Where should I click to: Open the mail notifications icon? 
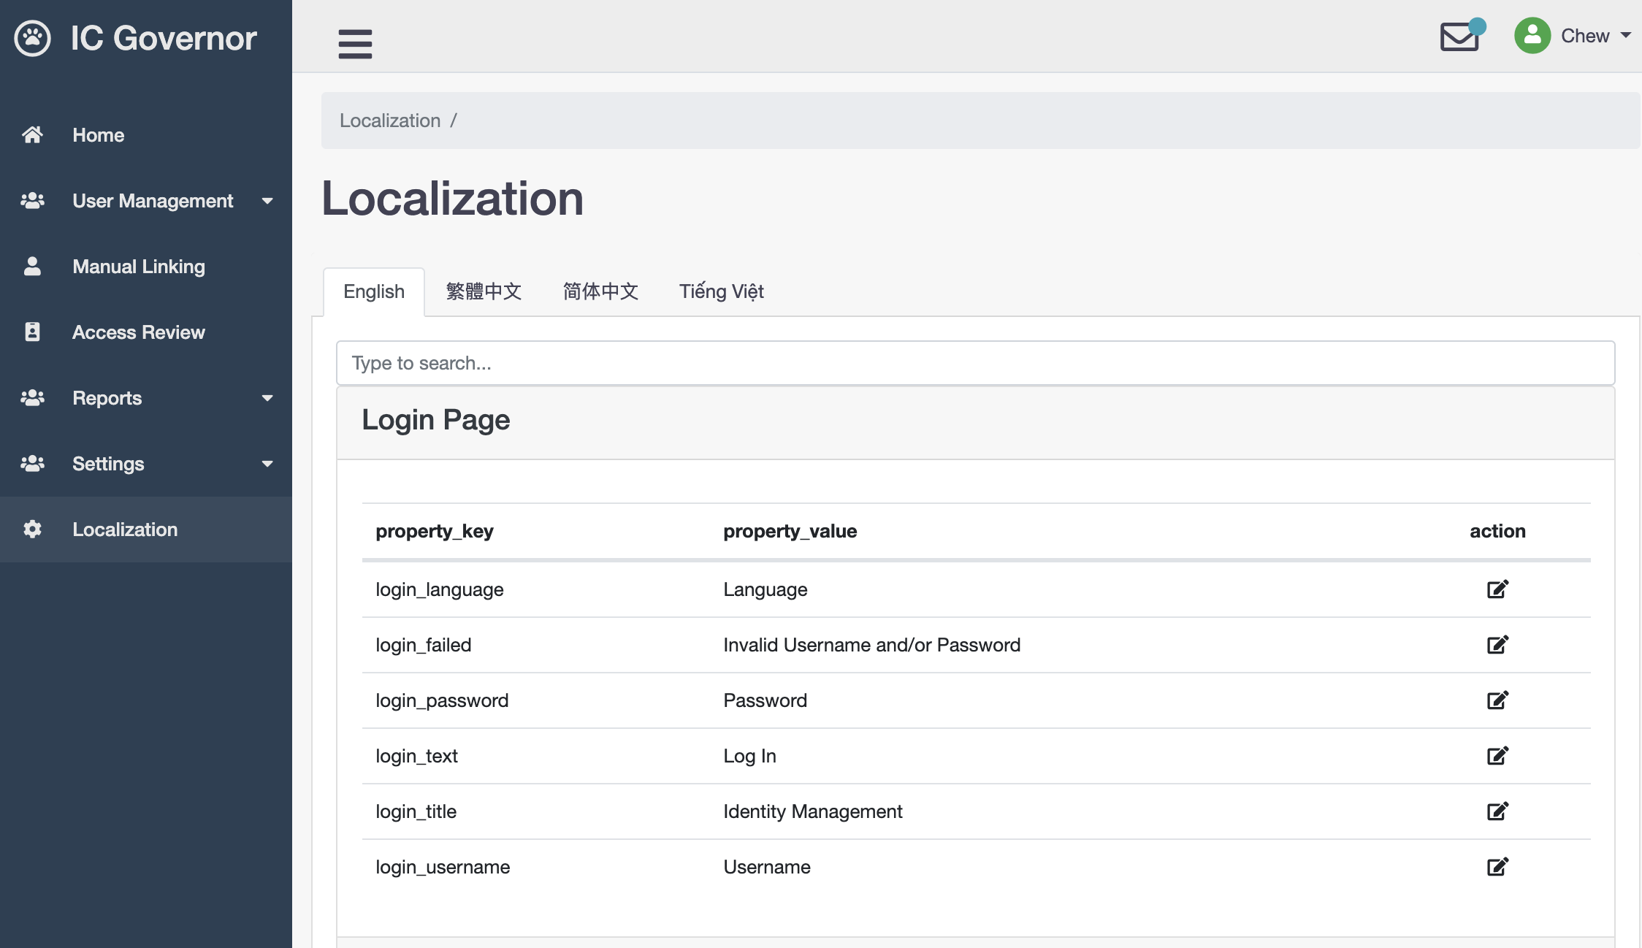[1459, 37]
